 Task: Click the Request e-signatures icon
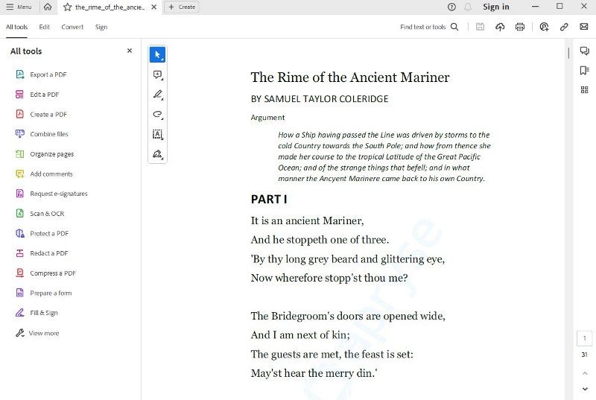(20, 194)
